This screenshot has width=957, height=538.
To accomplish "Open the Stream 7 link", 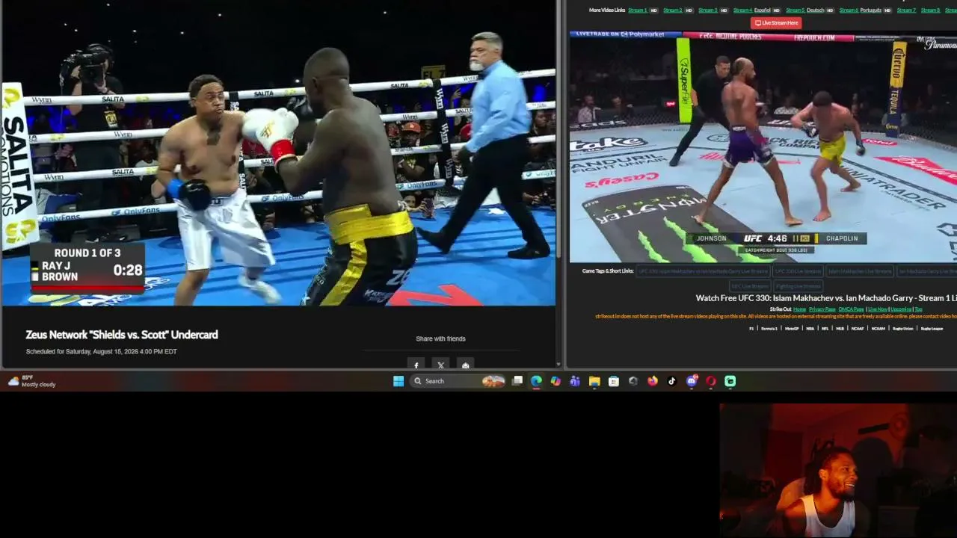I will 906,10.
